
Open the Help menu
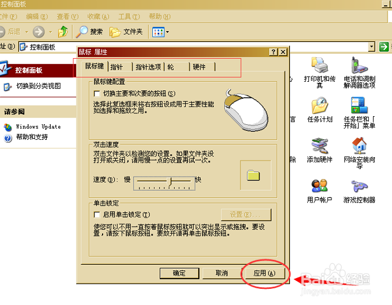click(x=160, y=17)
